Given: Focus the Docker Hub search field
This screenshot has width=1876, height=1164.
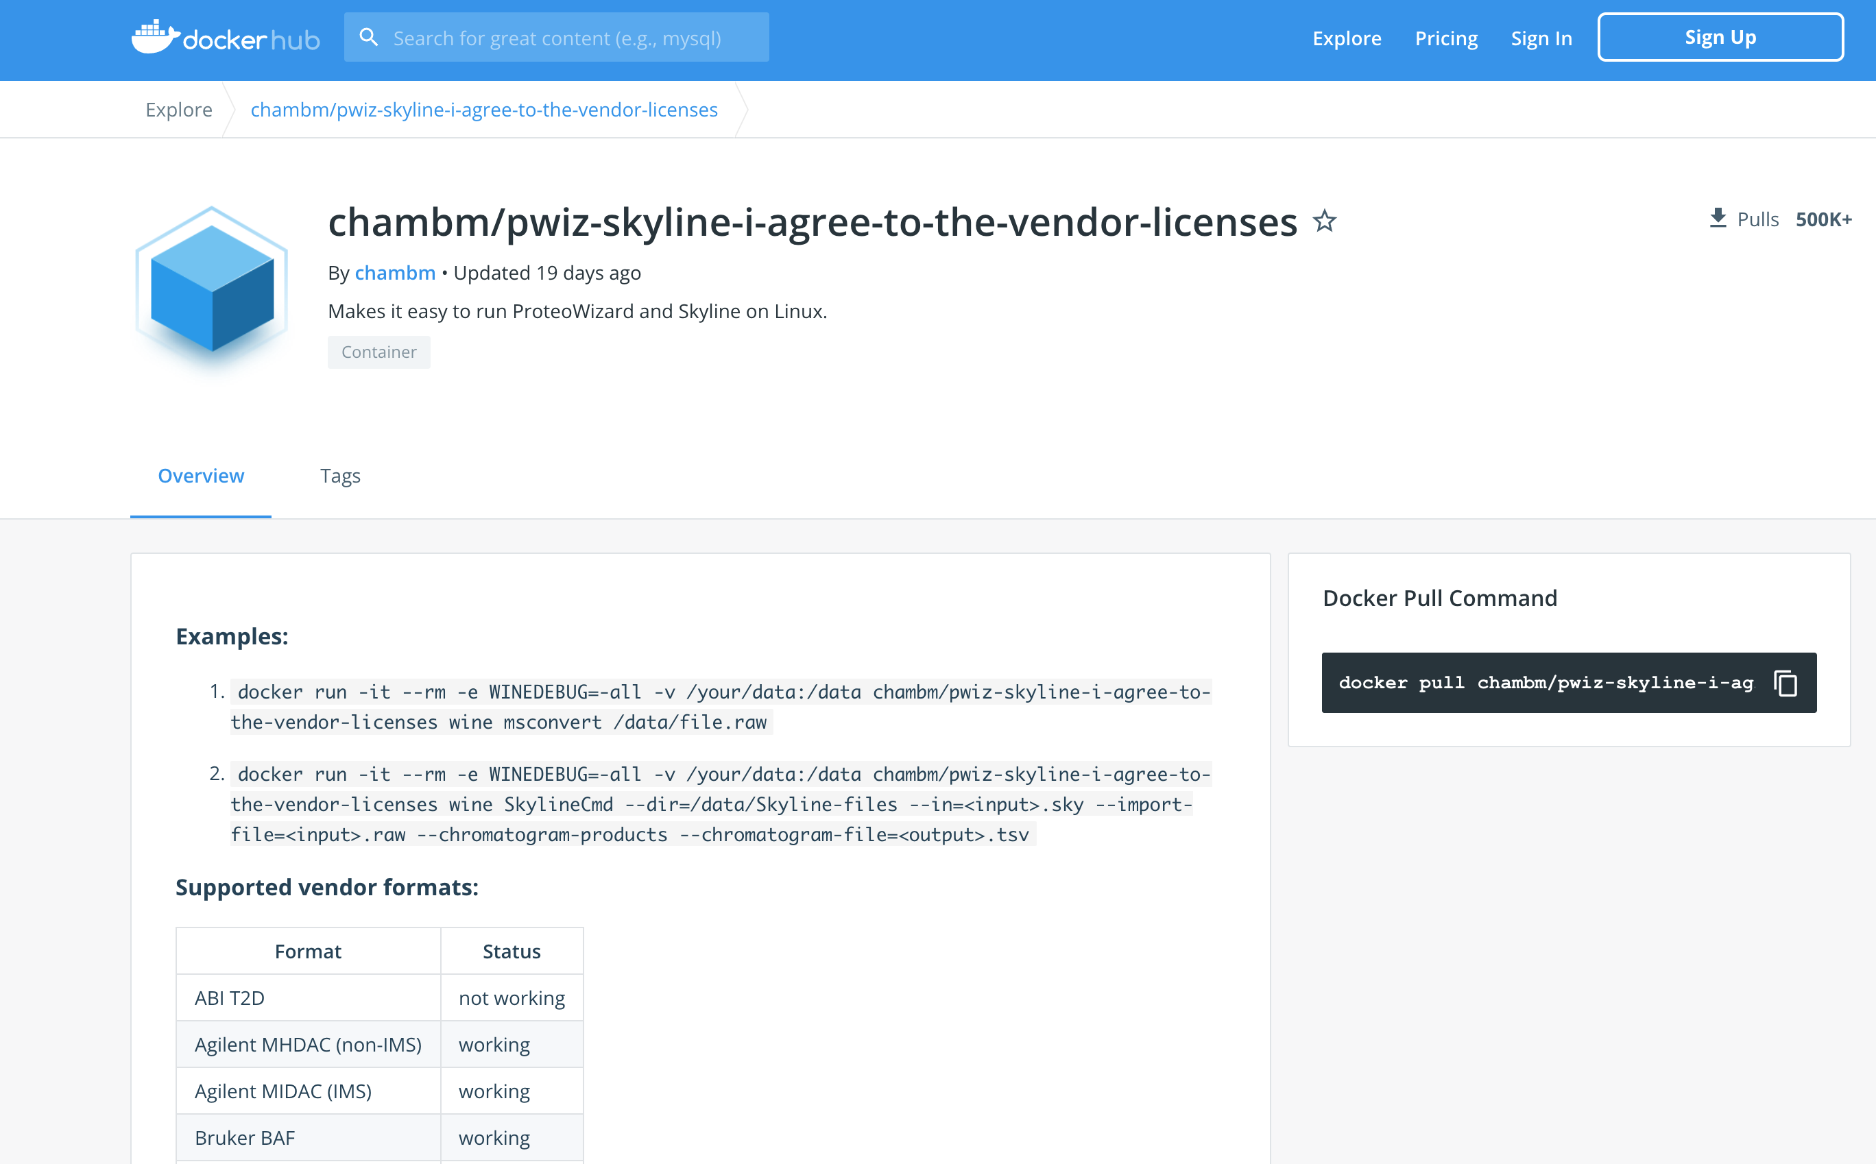Looking at the screenshot, I should (570, 38).
